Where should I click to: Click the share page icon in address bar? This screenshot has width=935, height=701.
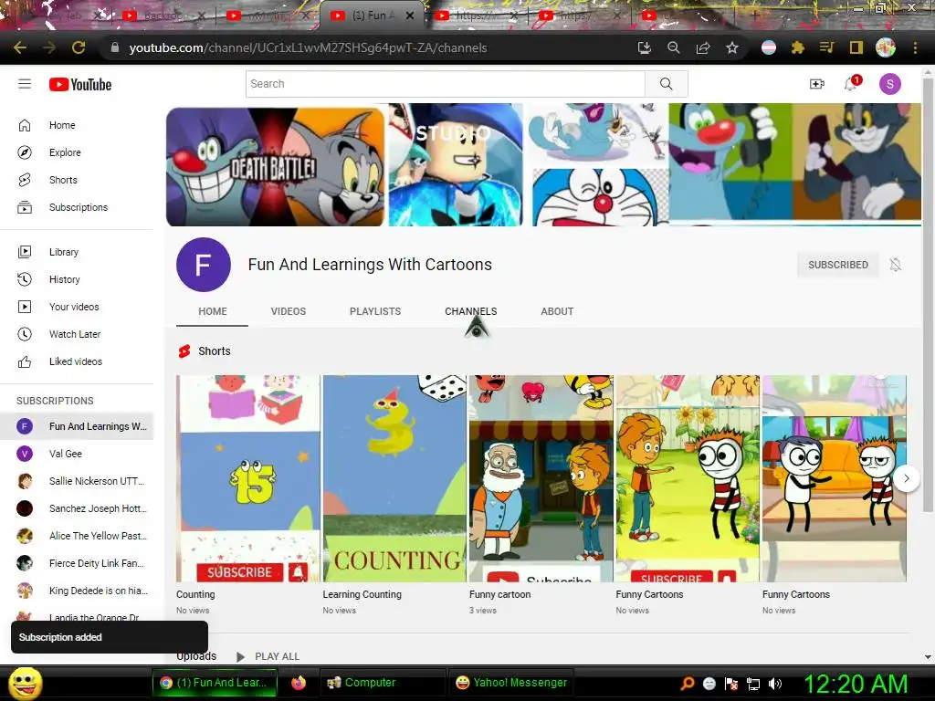pos(703,47)
